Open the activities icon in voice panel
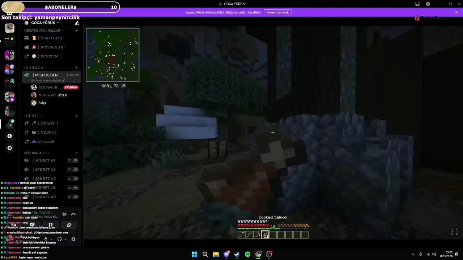Viewport: 463px width, 260px height. pos(51,225)
